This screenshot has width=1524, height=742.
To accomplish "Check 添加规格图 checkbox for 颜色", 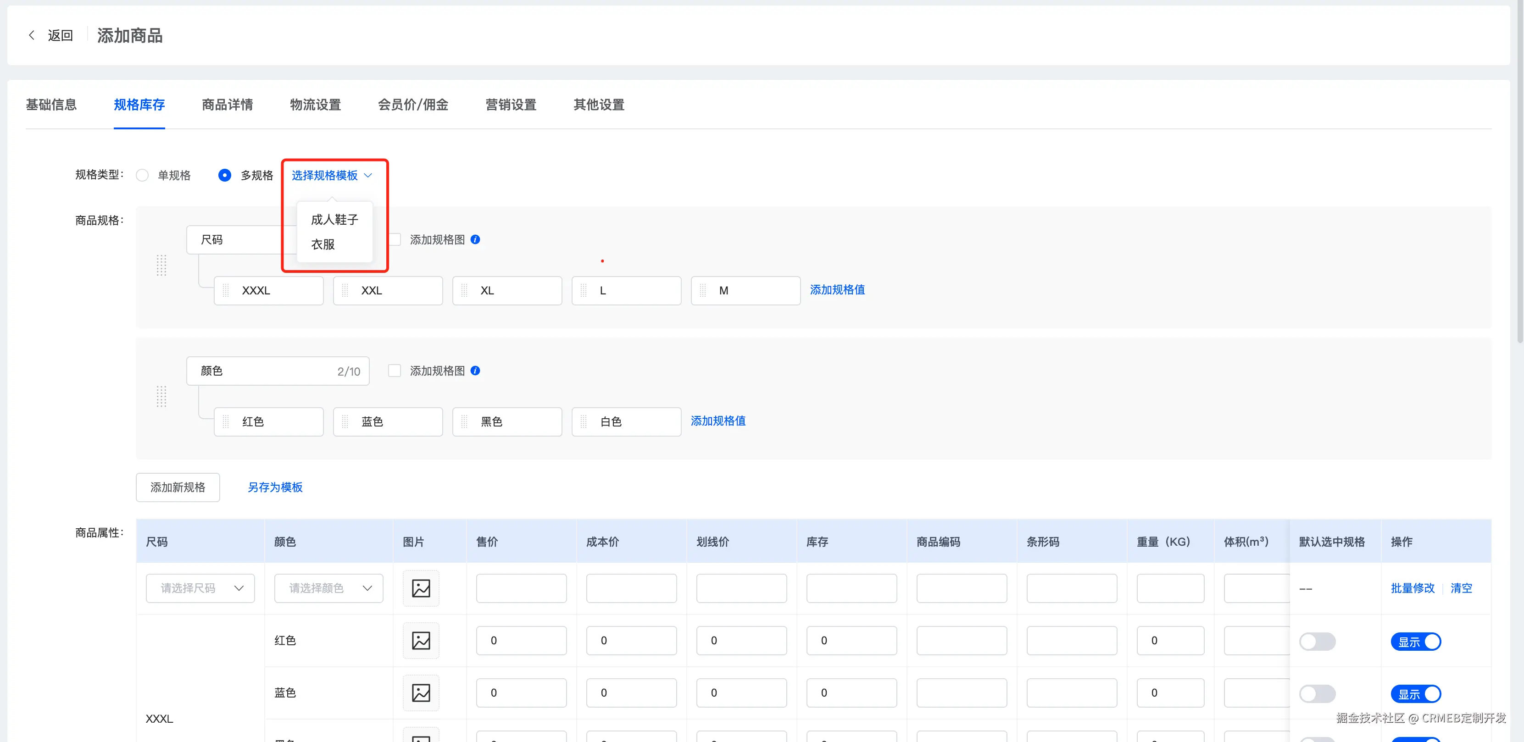I will pos(395,371).
